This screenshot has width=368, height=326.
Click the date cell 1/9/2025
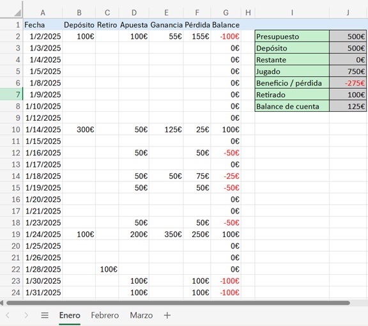coord(43,95)
